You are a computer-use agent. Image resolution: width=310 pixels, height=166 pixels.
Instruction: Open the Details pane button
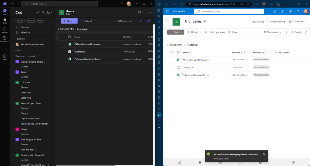coord(296,32)
